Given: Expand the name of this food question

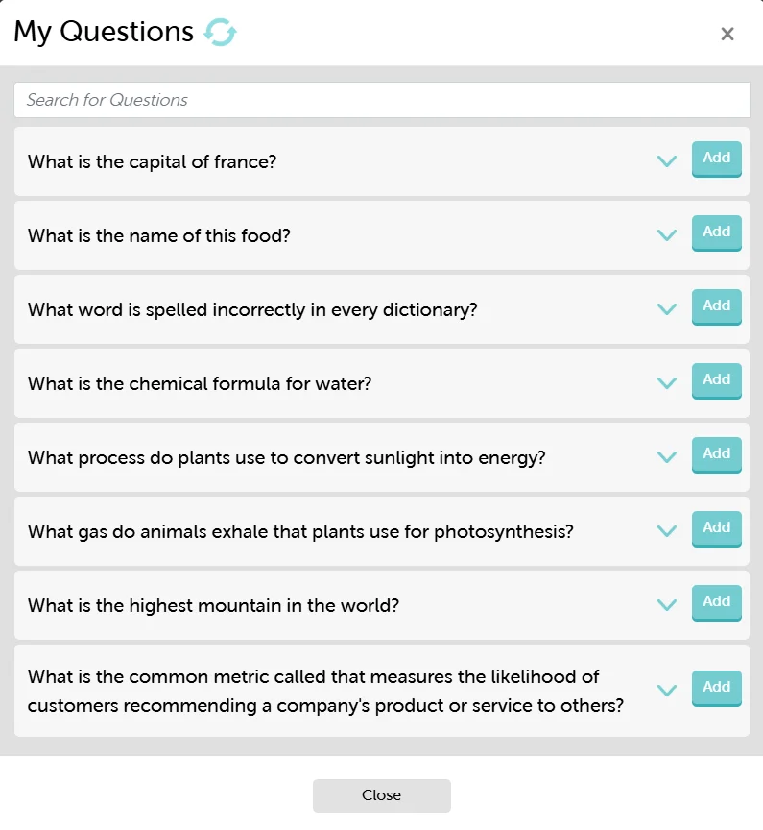Looking at the screenshot, I should click(x=667, y=235).
